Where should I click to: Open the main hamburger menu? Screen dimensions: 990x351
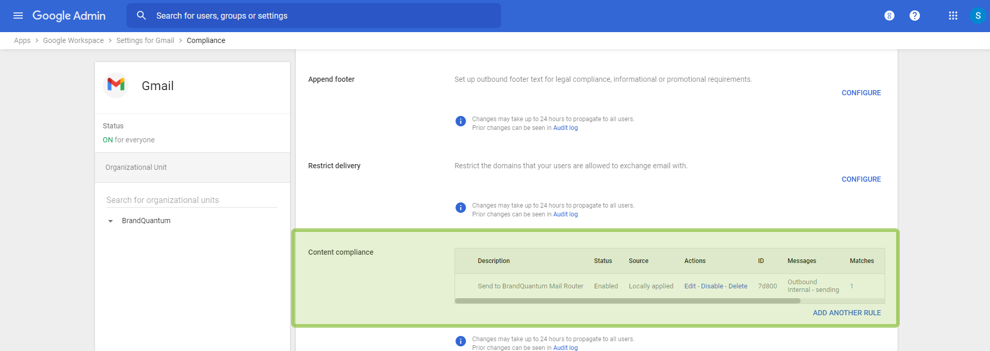18,16
